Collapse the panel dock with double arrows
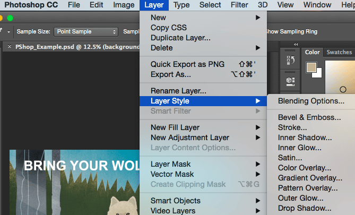355x215 pixels. [x=296, y=45]
